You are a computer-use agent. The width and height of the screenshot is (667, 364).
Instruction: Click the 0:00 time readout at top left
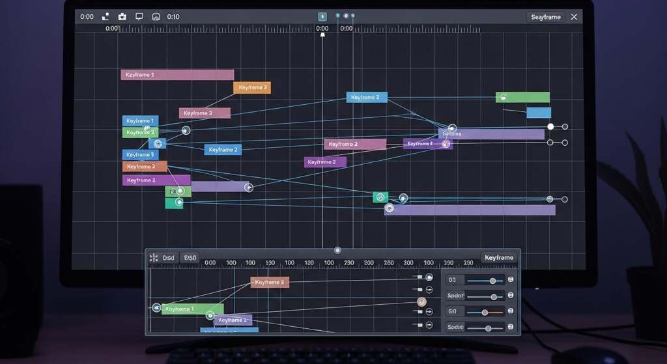pyautogui.click(x=87, y=16)
